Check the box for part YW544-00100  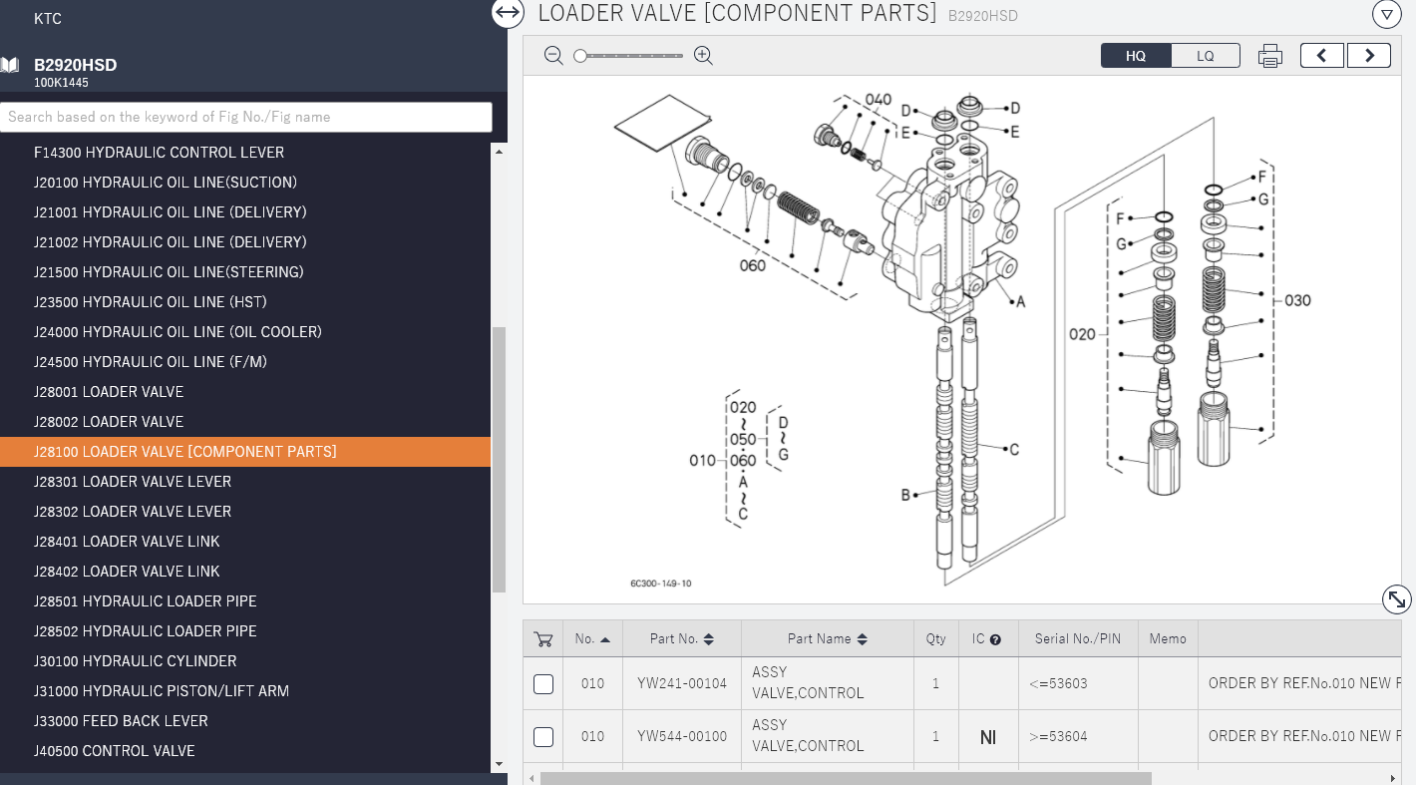(x=543, y=737)
